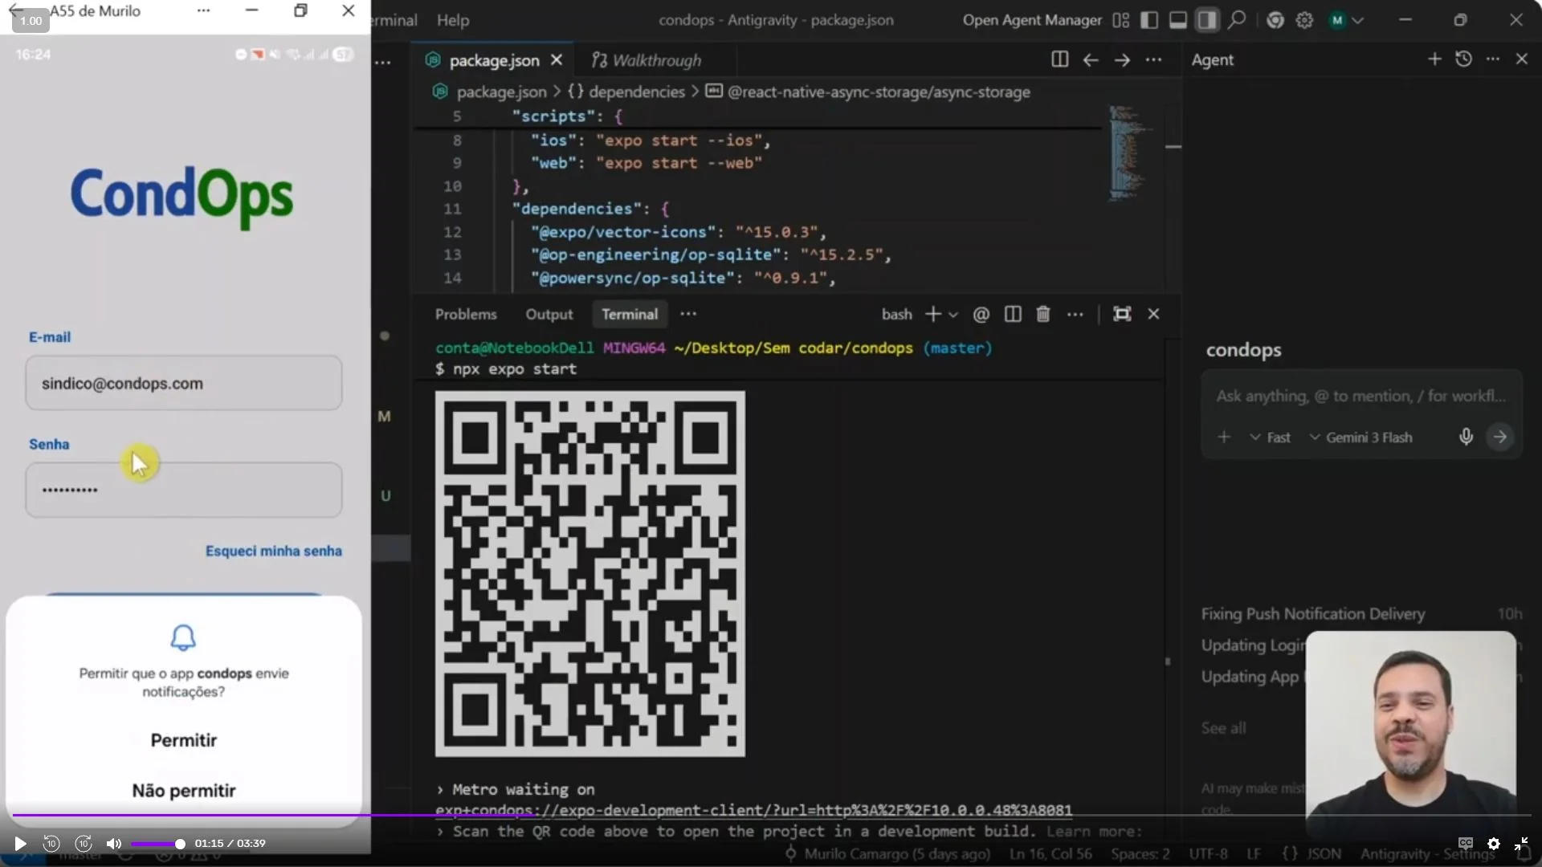Open the Help menu
Screen dimensions: 1542x867
point(453,20)
